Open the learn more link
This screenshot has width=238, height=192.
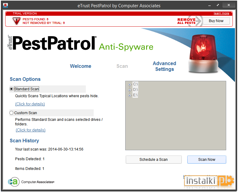point(221,13)
